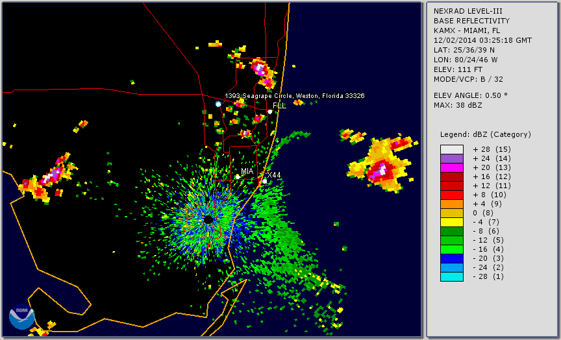Screen dimensions: 561x340
Task: Select the +28 (15) white legend swatch
Action: [452, 149]
